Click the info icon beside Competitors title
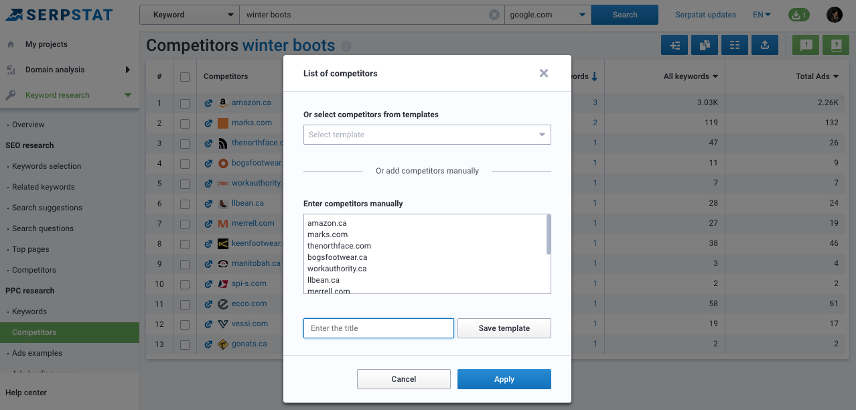 click(346, 46)
